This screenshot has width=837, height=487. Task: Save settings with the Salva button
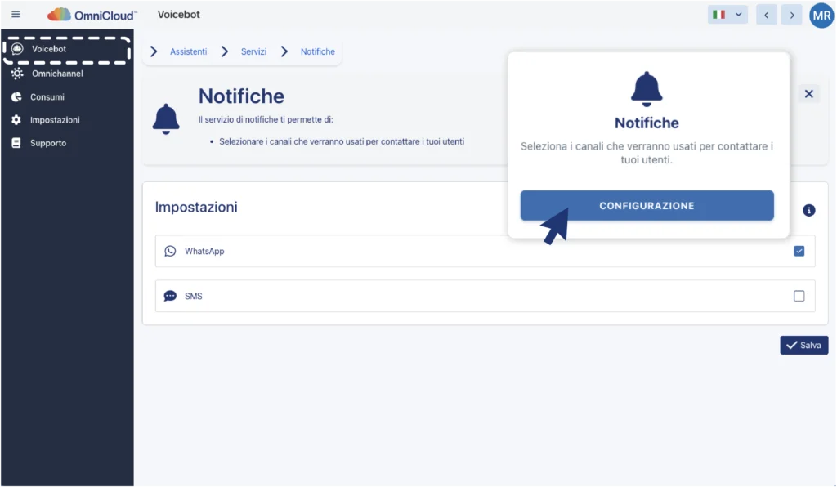pyautogui.click(x=803, y=345)
